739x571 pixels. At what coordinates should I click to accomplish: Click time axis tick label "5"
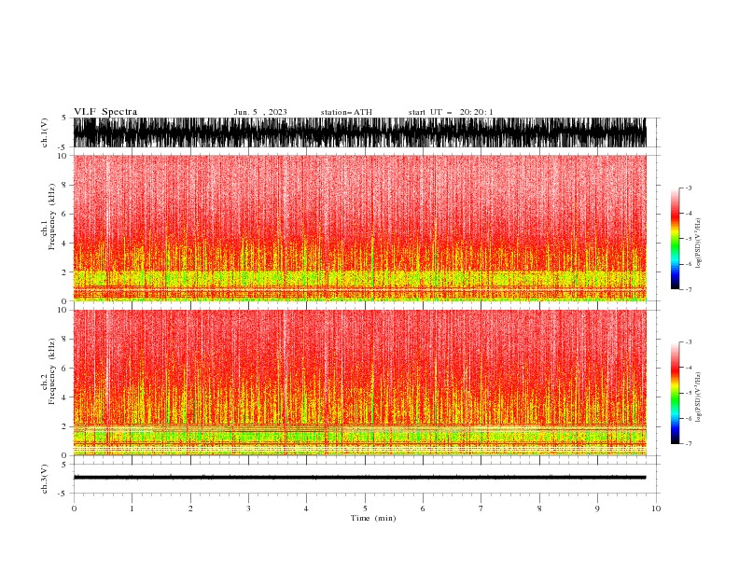tap(365, 508)
